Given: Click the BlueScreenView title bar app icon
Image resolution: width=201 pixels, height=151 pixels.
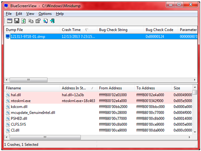Looking at the screenshot, I should [6, 6].
